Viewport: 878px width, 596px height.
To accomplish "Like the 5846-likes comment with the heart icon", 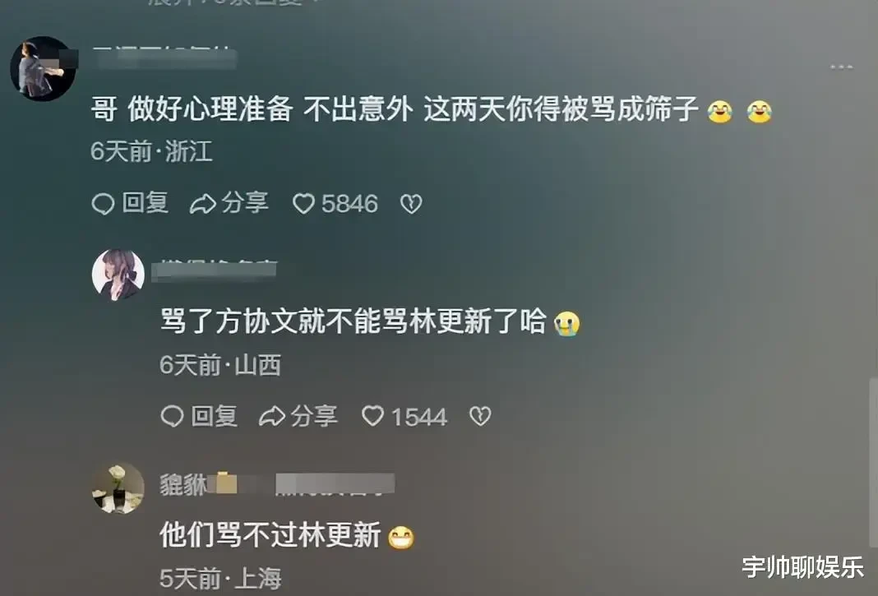I will [x=303, y=204].
